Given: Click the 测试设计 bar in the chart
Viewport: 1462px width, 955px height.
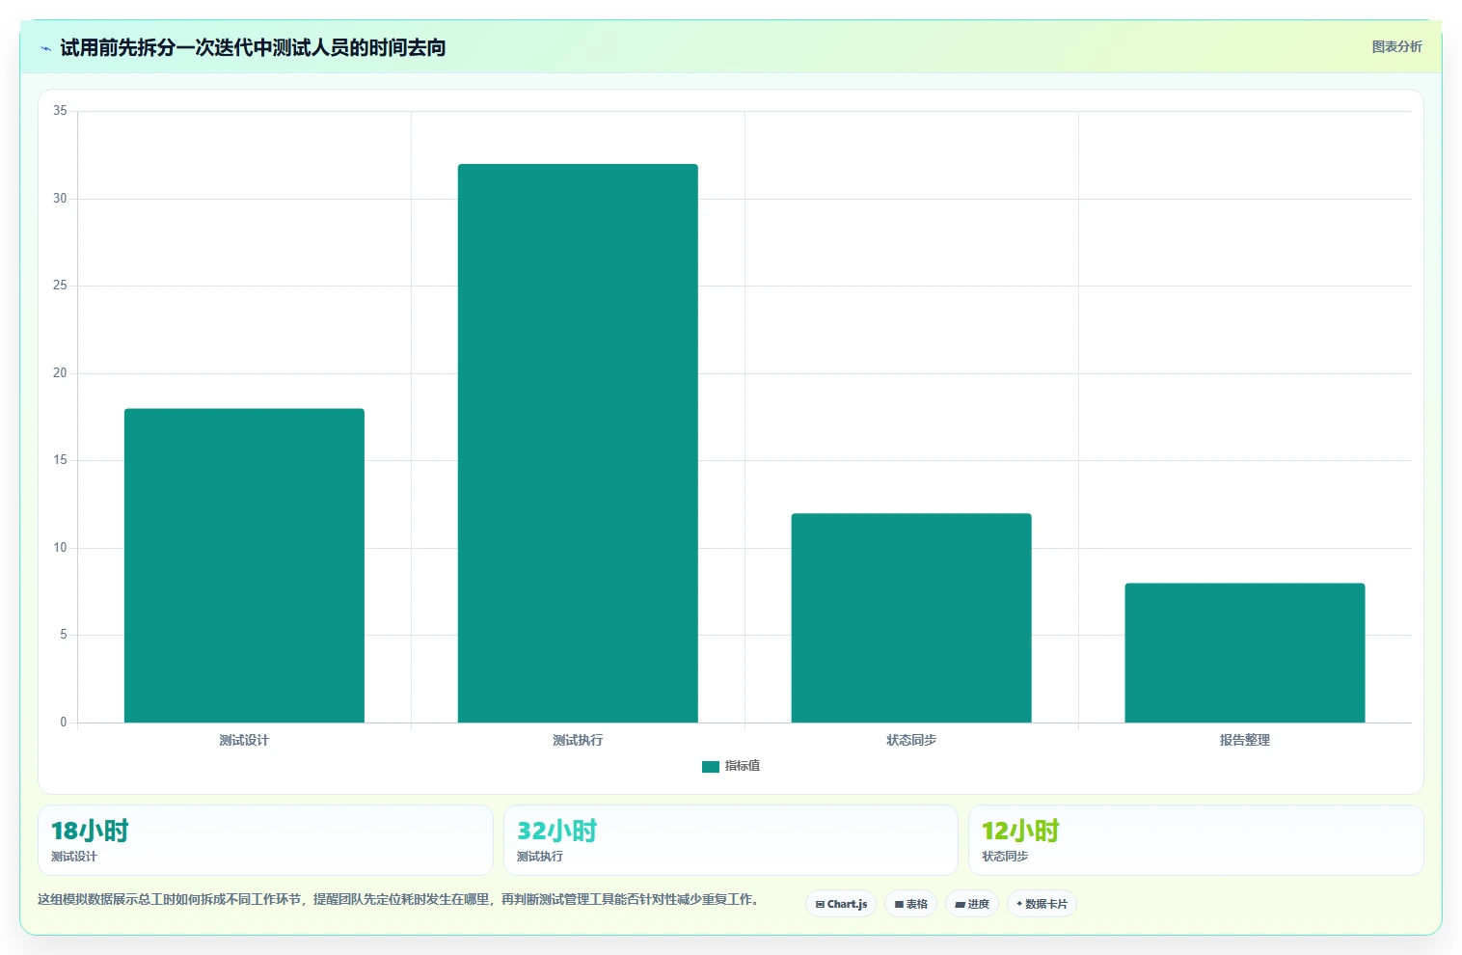Looking at the screenshot, I should (244, 565).
